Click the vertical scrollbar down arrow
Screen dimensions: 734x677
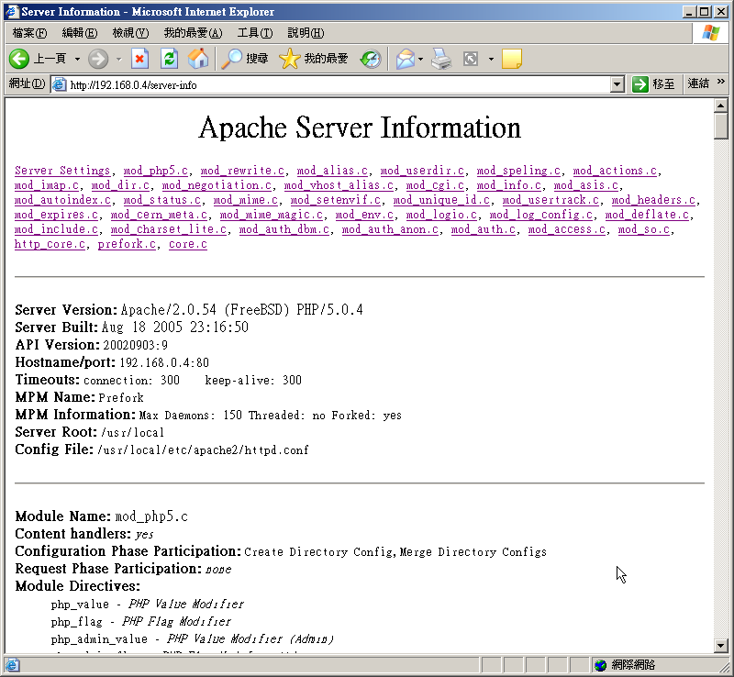[x=721, y=646]
